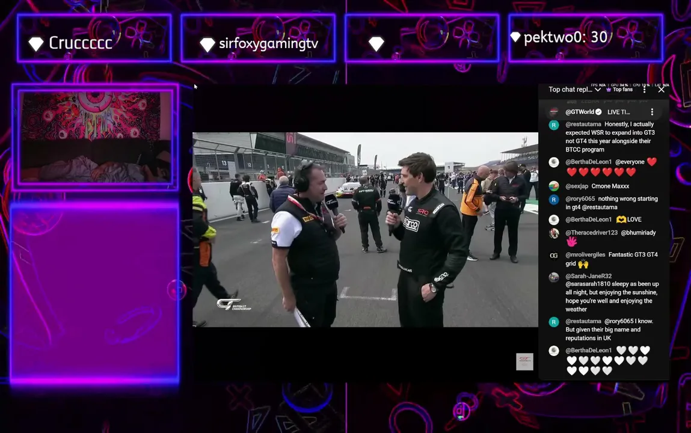Viewport: 691px width, 433px height.
Task: Click the @Theracedriver123 avatar
Action: pyautogui.click(x=554, y=233)
